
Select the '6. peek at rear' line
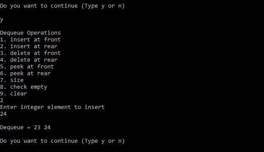pyautogui.click(x=25, y=73)
